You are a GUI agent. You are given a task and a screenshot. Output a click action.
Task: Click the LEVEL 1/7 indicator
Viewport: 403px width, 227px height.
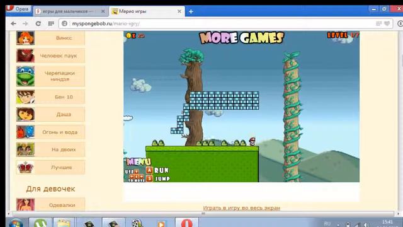(x=343, y=35)
